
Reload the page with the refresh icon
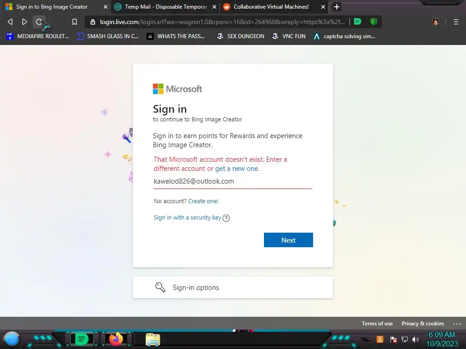39,22
